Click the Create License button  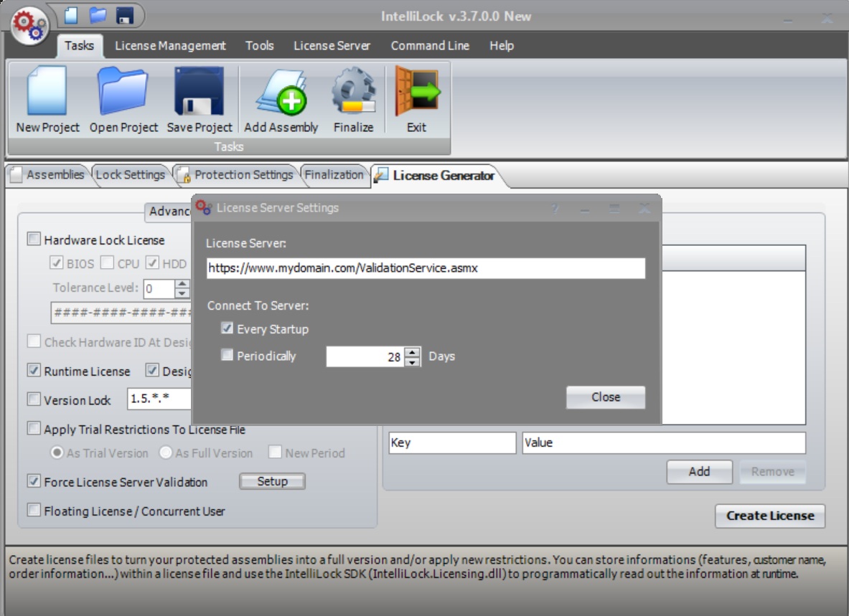tap(770, 516)
